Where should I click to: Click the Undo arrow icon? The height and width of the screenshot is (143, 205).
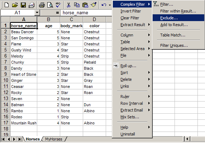(x=104, y=5)
